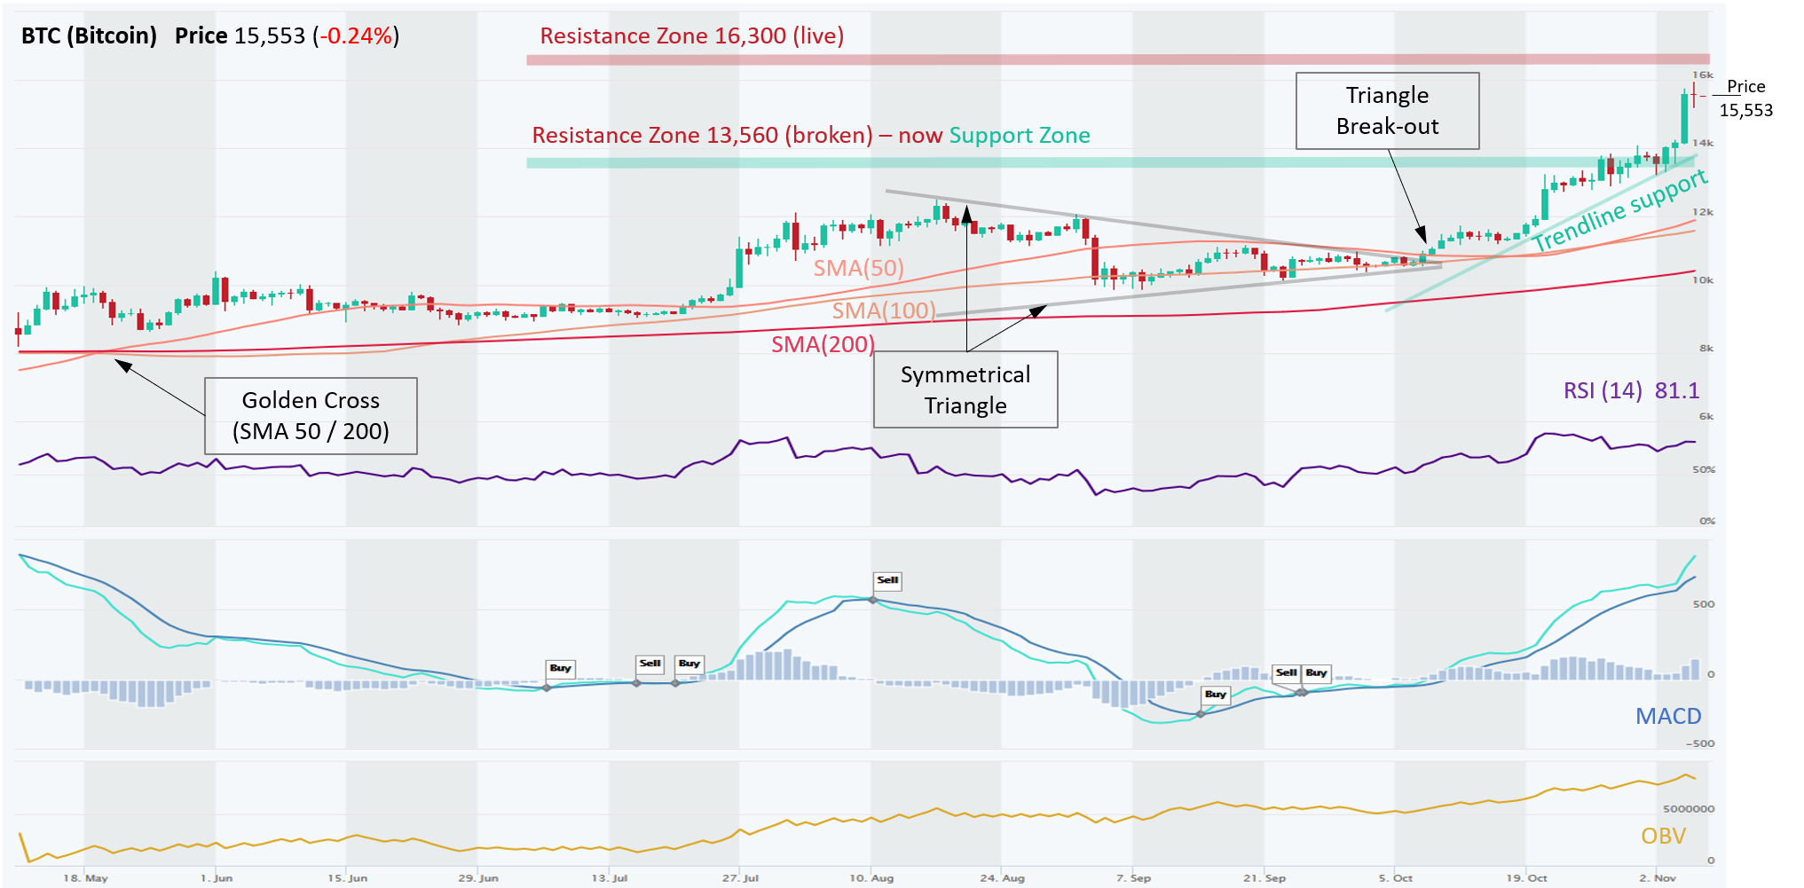Click the 21. Sep date label
1804x888 pixels.
1264,877
